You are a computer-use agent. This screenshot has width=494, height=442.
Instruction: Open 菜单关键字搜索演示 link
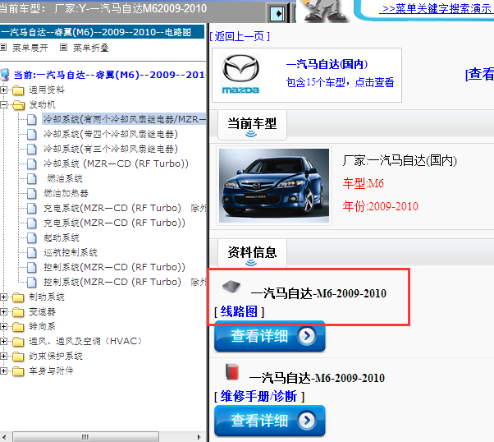click(437, 9)
